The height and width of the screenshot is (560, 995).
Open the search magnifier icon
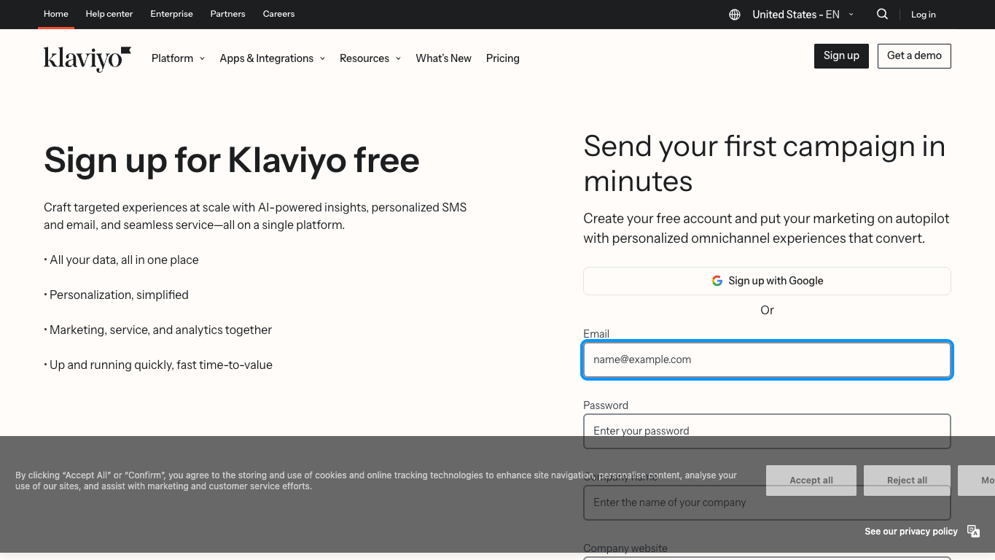[882, 15]
